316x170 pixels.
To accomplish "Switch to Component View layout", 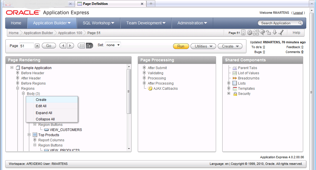I will coord(81,46).
